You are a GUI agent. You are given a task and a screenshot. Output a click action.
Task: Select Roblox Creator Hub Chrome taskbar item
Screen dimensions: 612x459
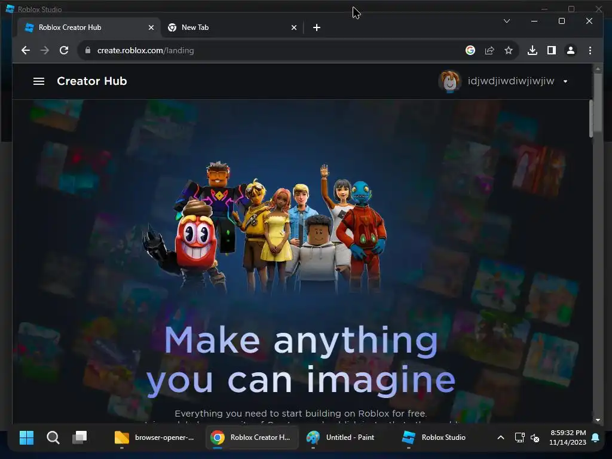point(252,437)
